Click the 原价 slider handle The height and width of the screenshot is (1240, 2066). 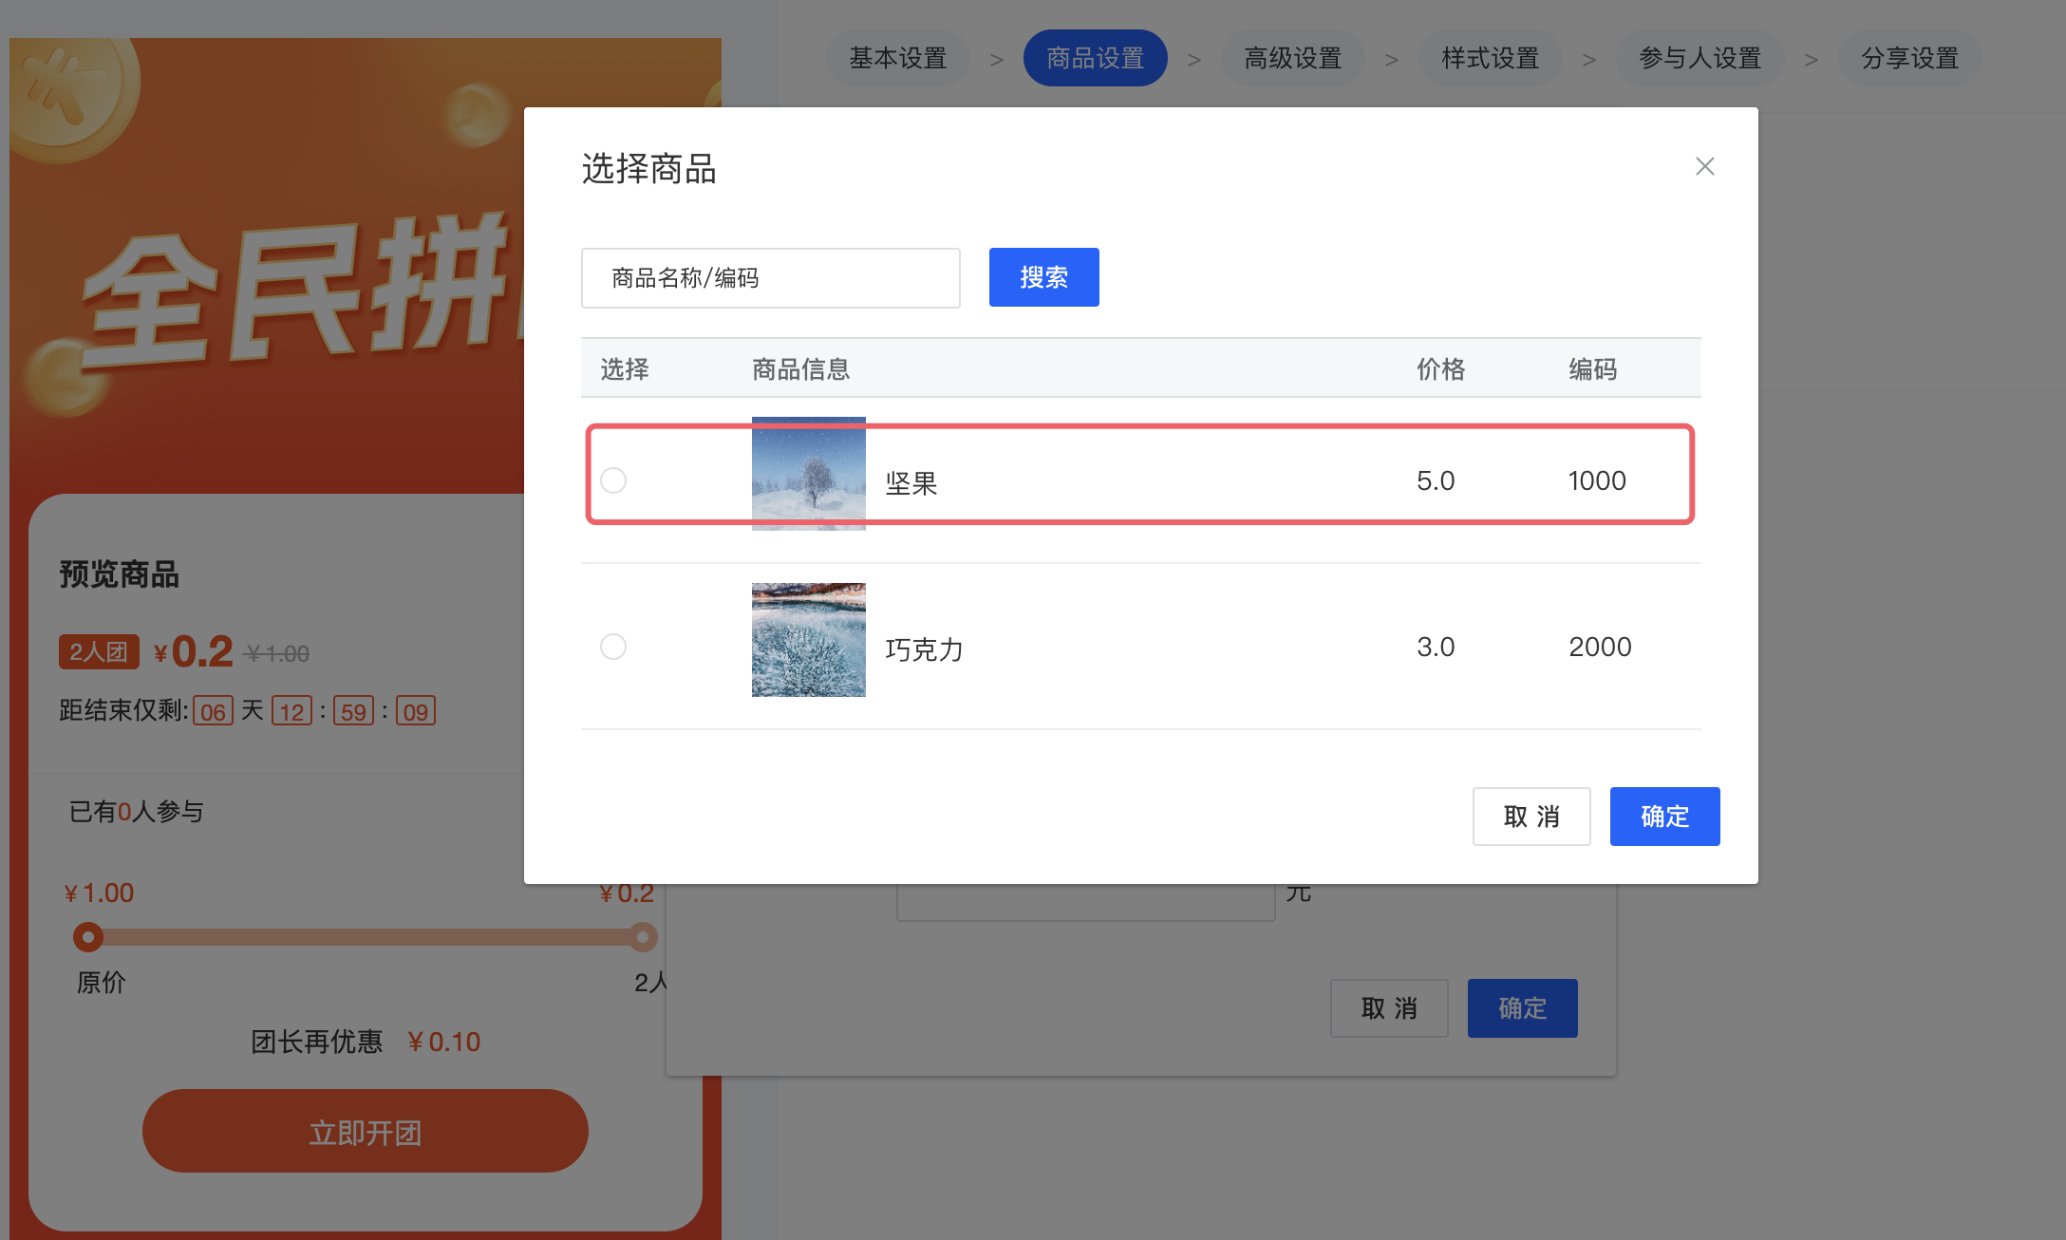(87, 937)
